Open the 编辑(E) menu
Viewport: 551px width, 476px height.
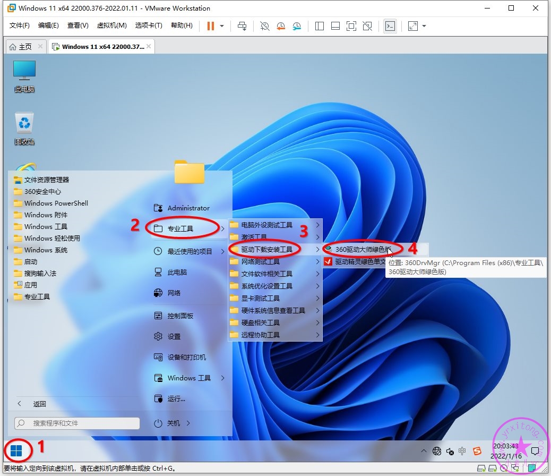coord(48,25)
